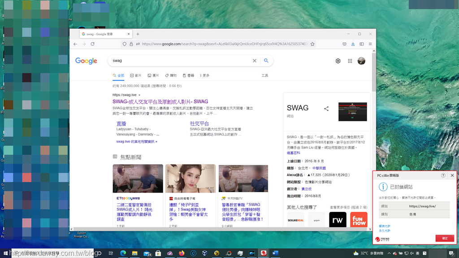Image resolution: width=459 pixels, height=258 pixels.
Task: Click the 中華民國 link in the knowledge panel
Action: [x=319, y=168]
